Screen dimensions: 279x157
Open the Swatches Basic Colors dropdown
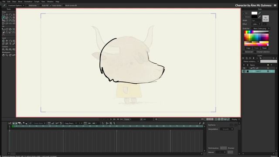click(x=261, y=28)
